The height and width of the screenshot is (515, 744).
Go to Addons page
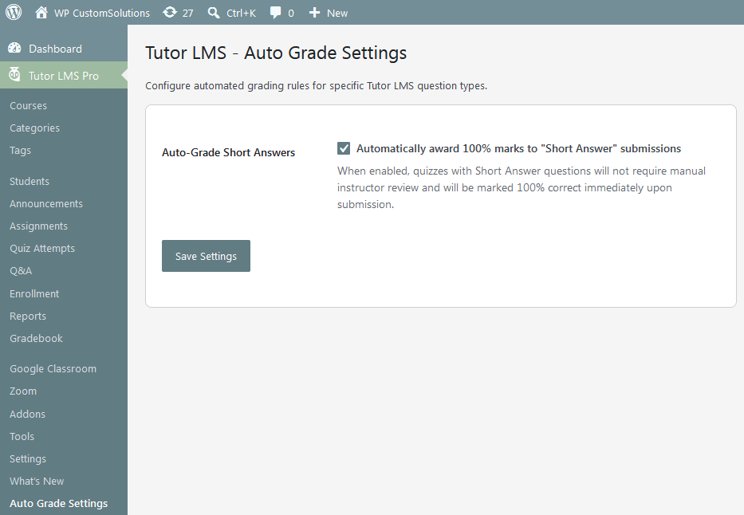tap(28, 414)
